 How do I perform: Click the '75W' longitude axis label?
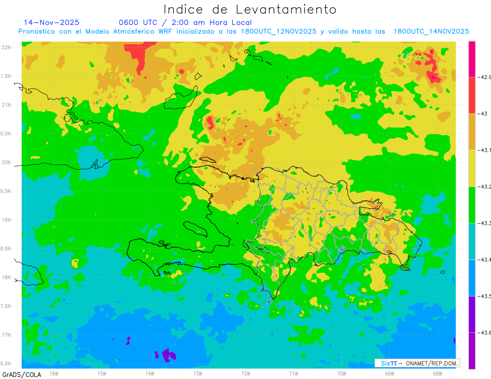(102, 373)
